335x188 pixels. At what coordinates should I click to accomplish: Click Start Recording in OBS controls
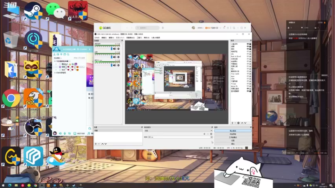[x=233, y=134]
